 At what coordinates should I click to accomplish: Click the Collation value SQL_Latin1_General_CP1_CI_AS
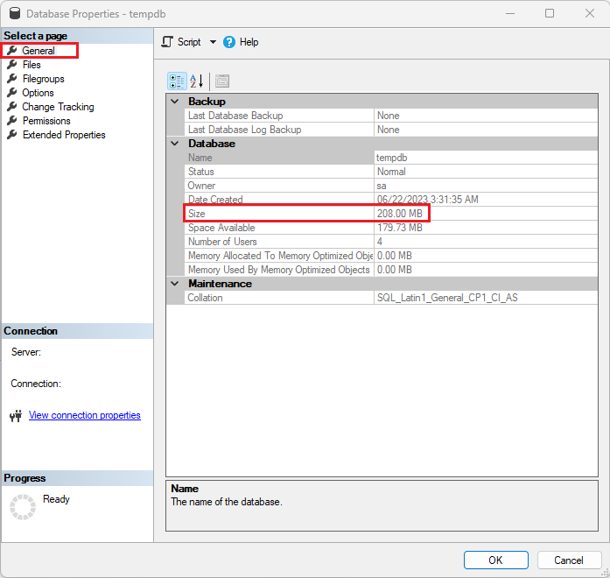pyautogui.click(x=447, y=298)
